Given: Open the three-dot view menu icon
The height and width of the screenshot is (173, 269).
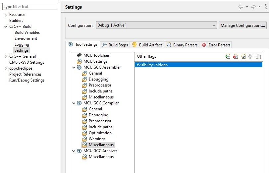Looking at the screenshot, I should pyautogui.click(x=266, y=7).
